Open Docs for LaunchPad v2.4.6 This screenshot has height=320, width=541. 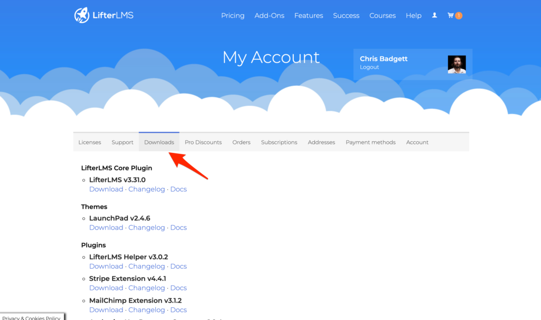[x=179, y=227]
